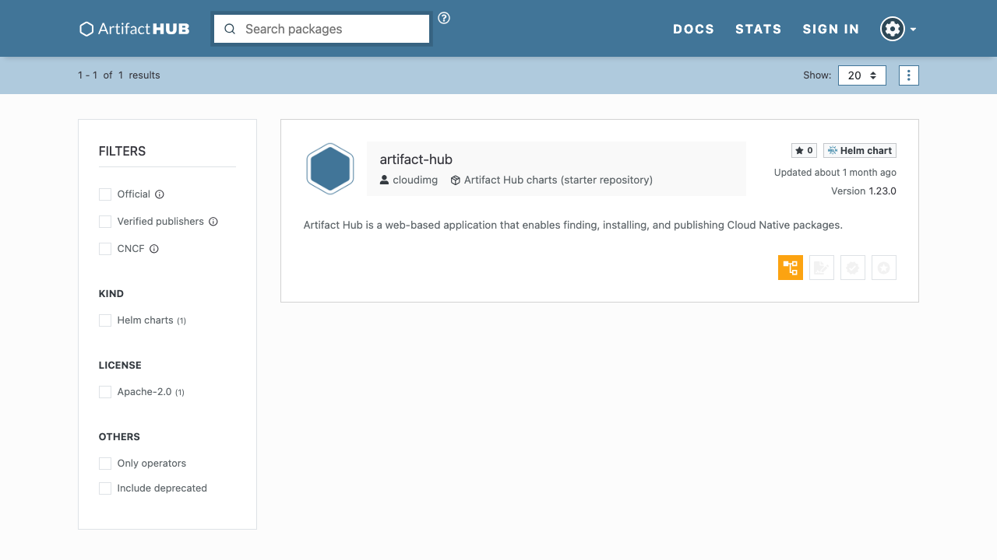
Task: Click the FILTERS heading
Action: tap(122, 151)
